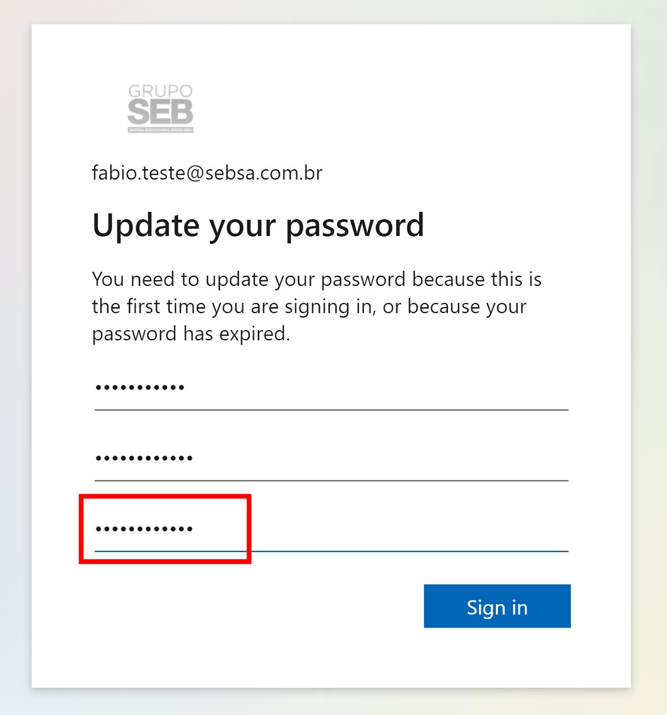The image size is (667, 715).
Task: Focus the first (current) password field
Action: (331, 388)
